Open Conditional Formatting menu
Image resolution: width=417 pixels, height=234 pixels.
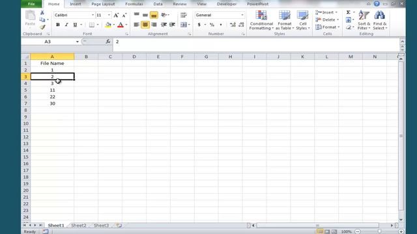click(x=261, y=20)
